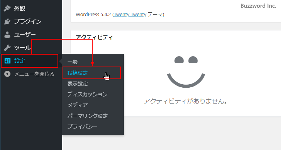
Task: Click the 外観 brush icon
Action: click(7, 8)
